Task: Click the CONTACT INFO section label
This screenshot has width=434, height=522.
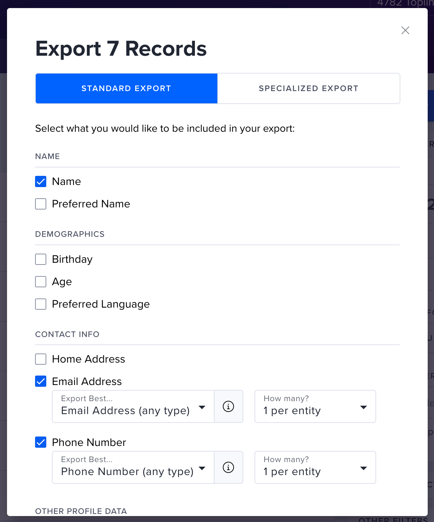Action: (x=67, y=334)
